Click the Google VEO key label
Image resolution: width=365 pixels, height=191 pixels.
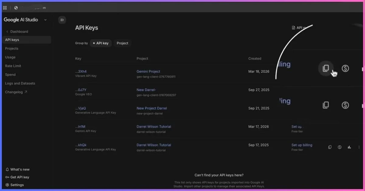pos(83,95)
